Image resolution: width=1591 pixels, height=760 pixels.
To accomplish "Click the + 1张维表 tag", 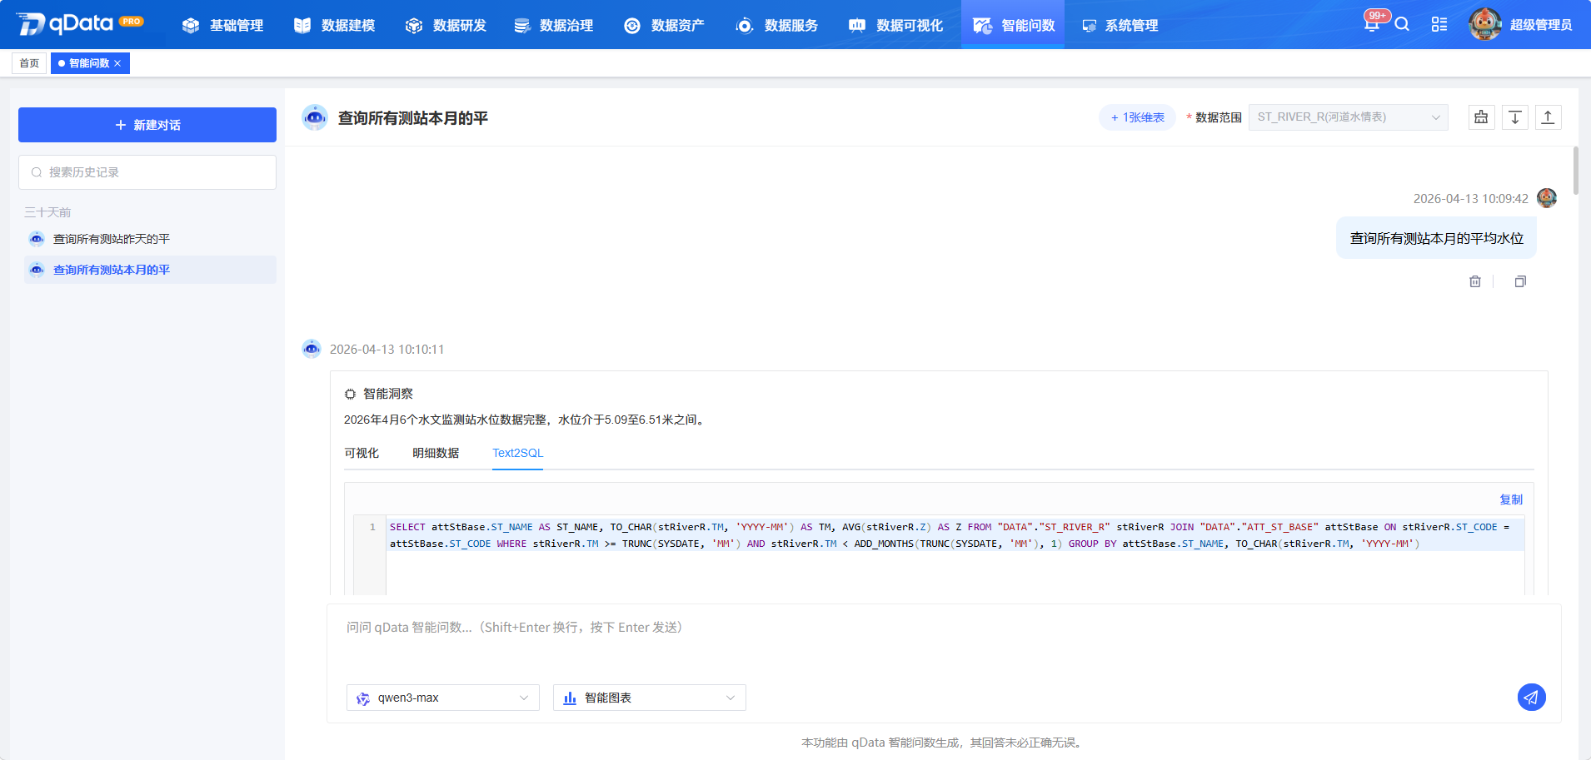I will (x=1138, y=117).
